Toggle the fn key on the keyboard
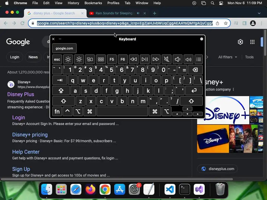The image size is (267, 200). (x=57, y=111)
